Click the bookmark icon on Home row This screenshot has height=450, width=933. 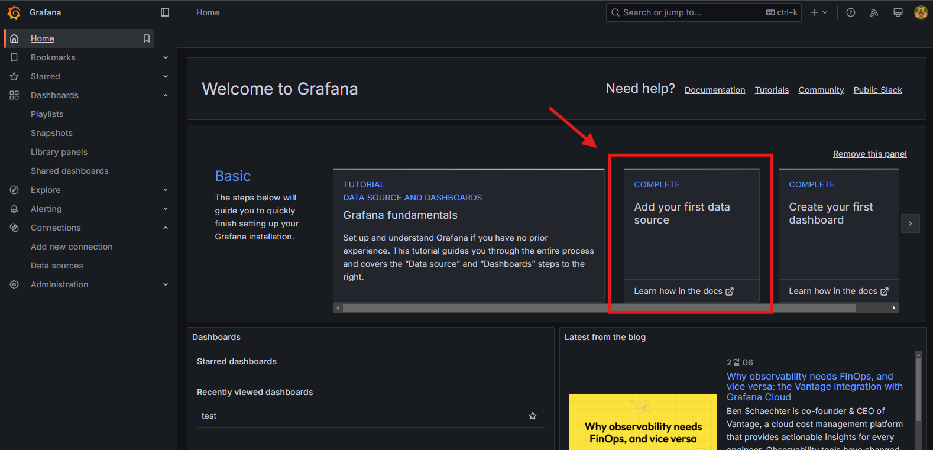coord(147,38)
